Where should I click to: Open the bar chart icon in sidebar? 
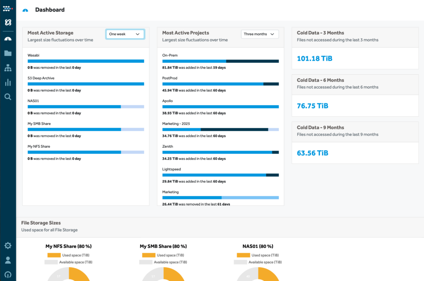(x=8, y=82)
